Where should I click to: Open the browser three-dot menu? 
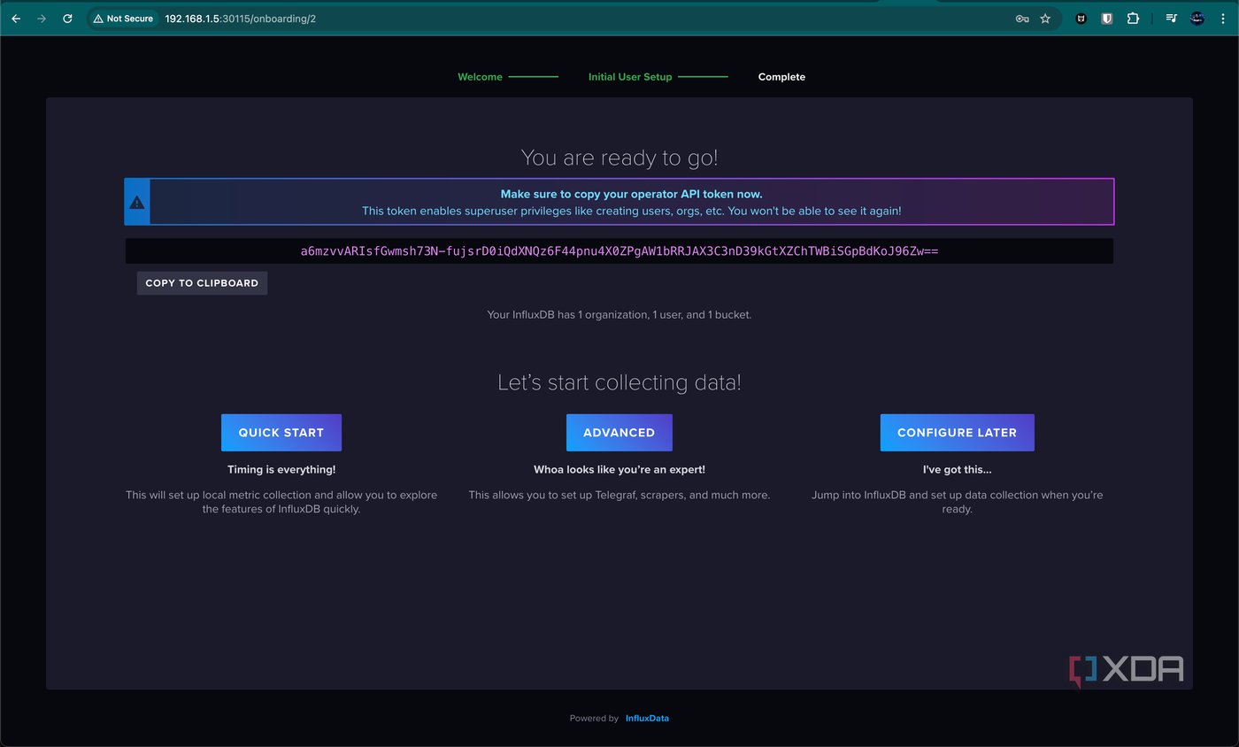tap(1223, 19)
